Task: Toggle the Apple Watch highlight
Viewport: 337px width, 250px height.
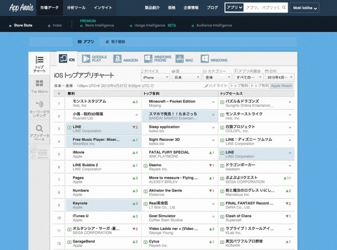Action: pos(281,86)
